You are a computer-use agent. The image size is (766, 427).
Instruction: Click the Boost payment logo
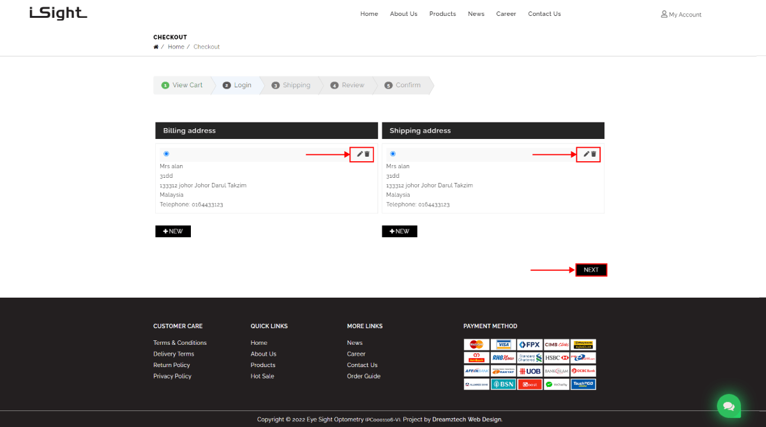coord(530,384)
